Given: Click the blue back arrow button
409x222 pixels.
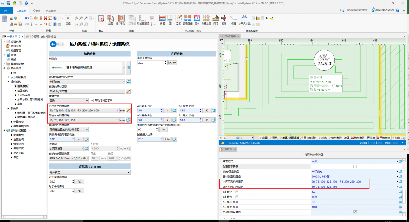Looking at the screenshot, I should (x=53, y=44).
